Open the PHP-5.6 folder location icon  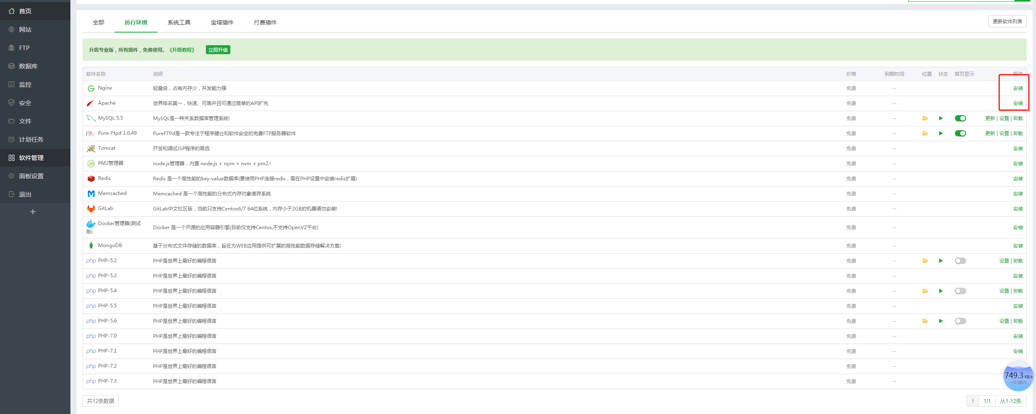(x=925, y=321)
